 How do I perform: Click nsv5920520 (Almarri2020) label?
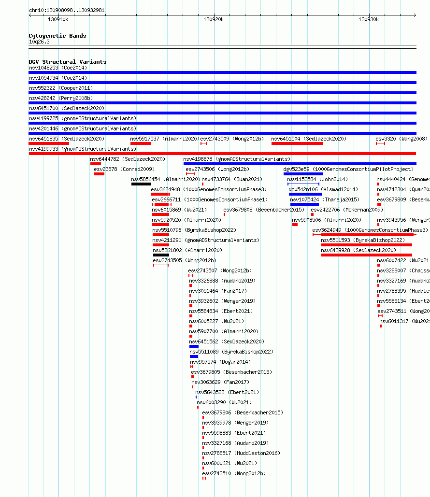click(186, 220)
